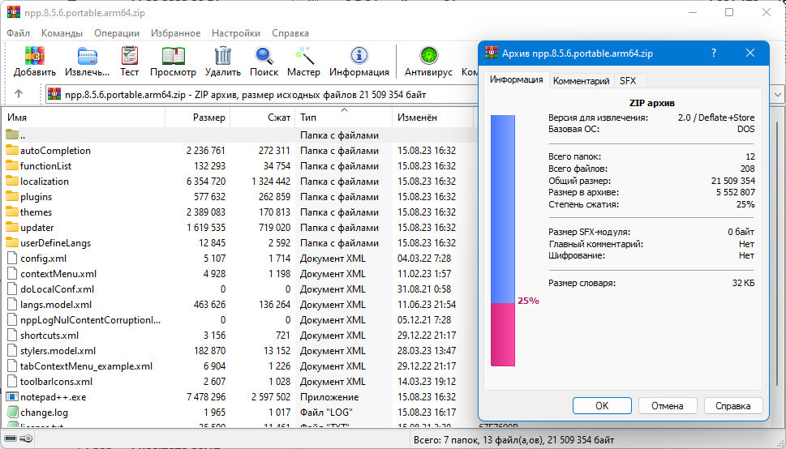Launch the Мастер wizard wand icon
Image resolution: width=786 pixels, height=449 pixels.
coord(303,61)
